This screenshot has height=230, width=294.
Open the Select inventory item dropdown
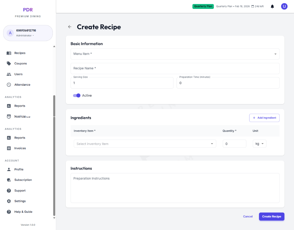(145, 144)
